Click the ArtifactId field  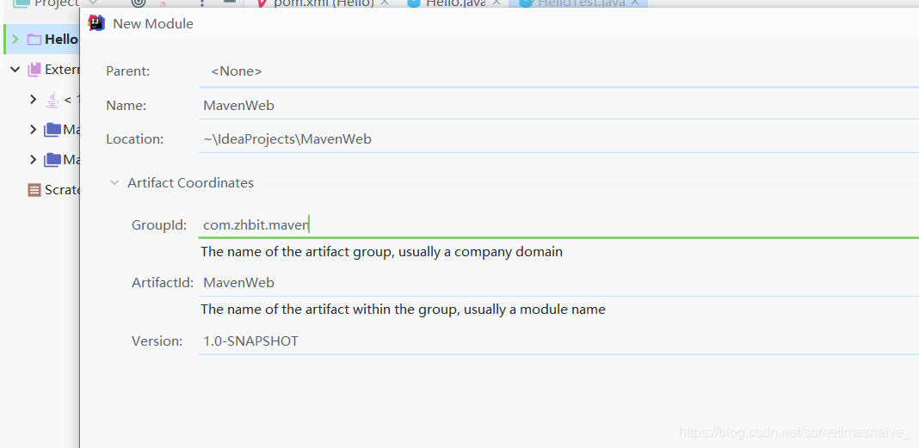[558, 283]
